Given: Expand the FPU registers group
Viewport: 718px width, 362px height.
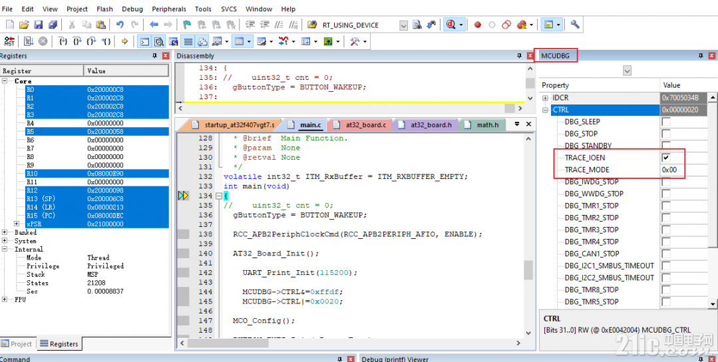Looking at the screenshot, I should (5, 299).
